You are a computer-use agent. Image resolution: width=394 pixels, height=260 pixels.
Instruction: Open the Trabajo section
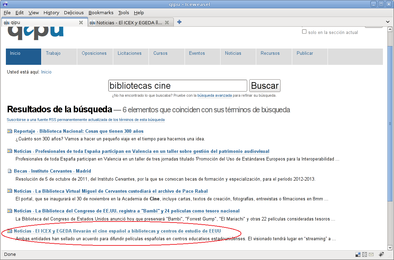(59, 57)
